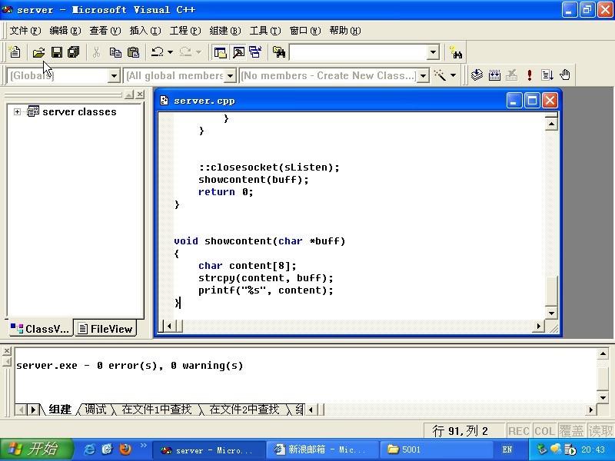Open the Find combo box dropdown

pos(433,52)
